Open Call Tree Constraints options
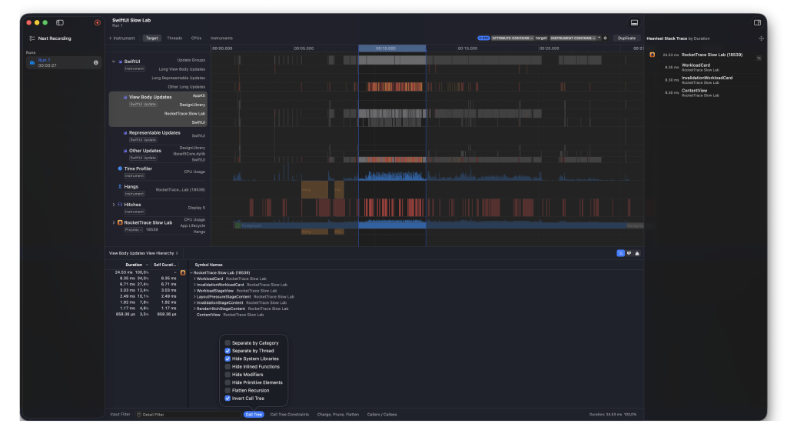787x447 pixels. coord(290,415)
